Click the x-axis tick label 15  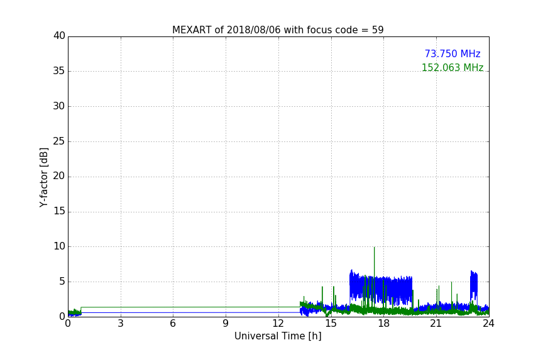point(331,324)
